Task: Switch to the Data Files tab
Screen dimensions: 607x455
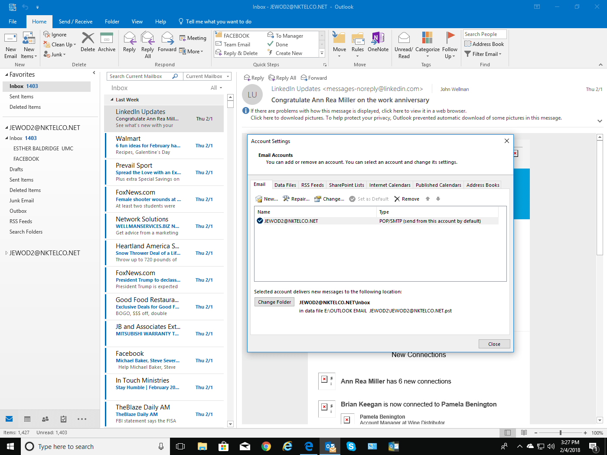Action: pyautogui.click(x=285, y=185)
